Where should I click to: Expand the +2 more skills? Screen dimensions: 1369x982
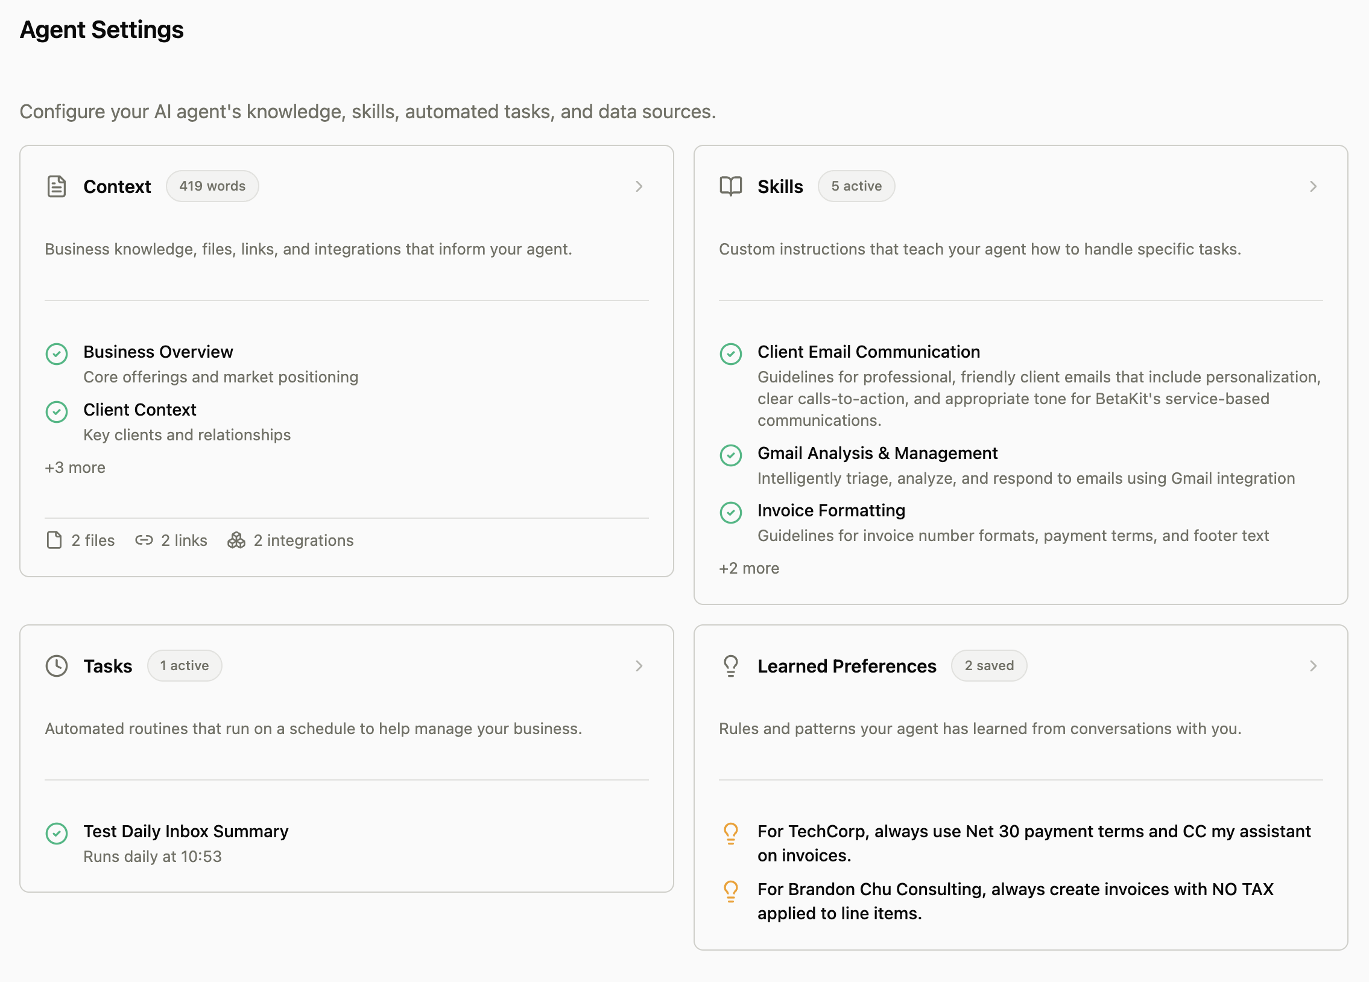(x=748, y=568)
